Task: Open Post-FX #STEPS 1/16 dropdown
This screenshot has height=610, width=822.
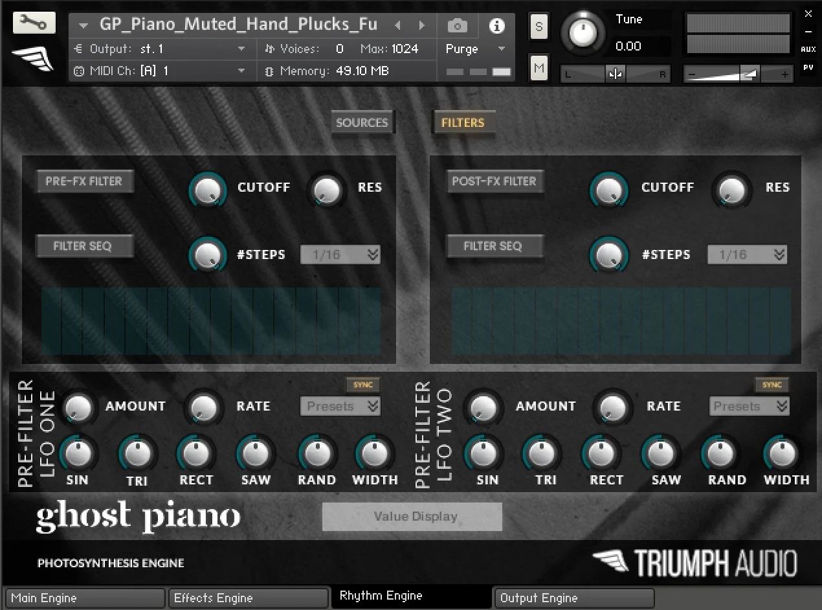Action: pos(747,254)
